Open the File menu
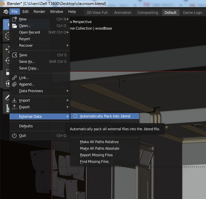 14,12
